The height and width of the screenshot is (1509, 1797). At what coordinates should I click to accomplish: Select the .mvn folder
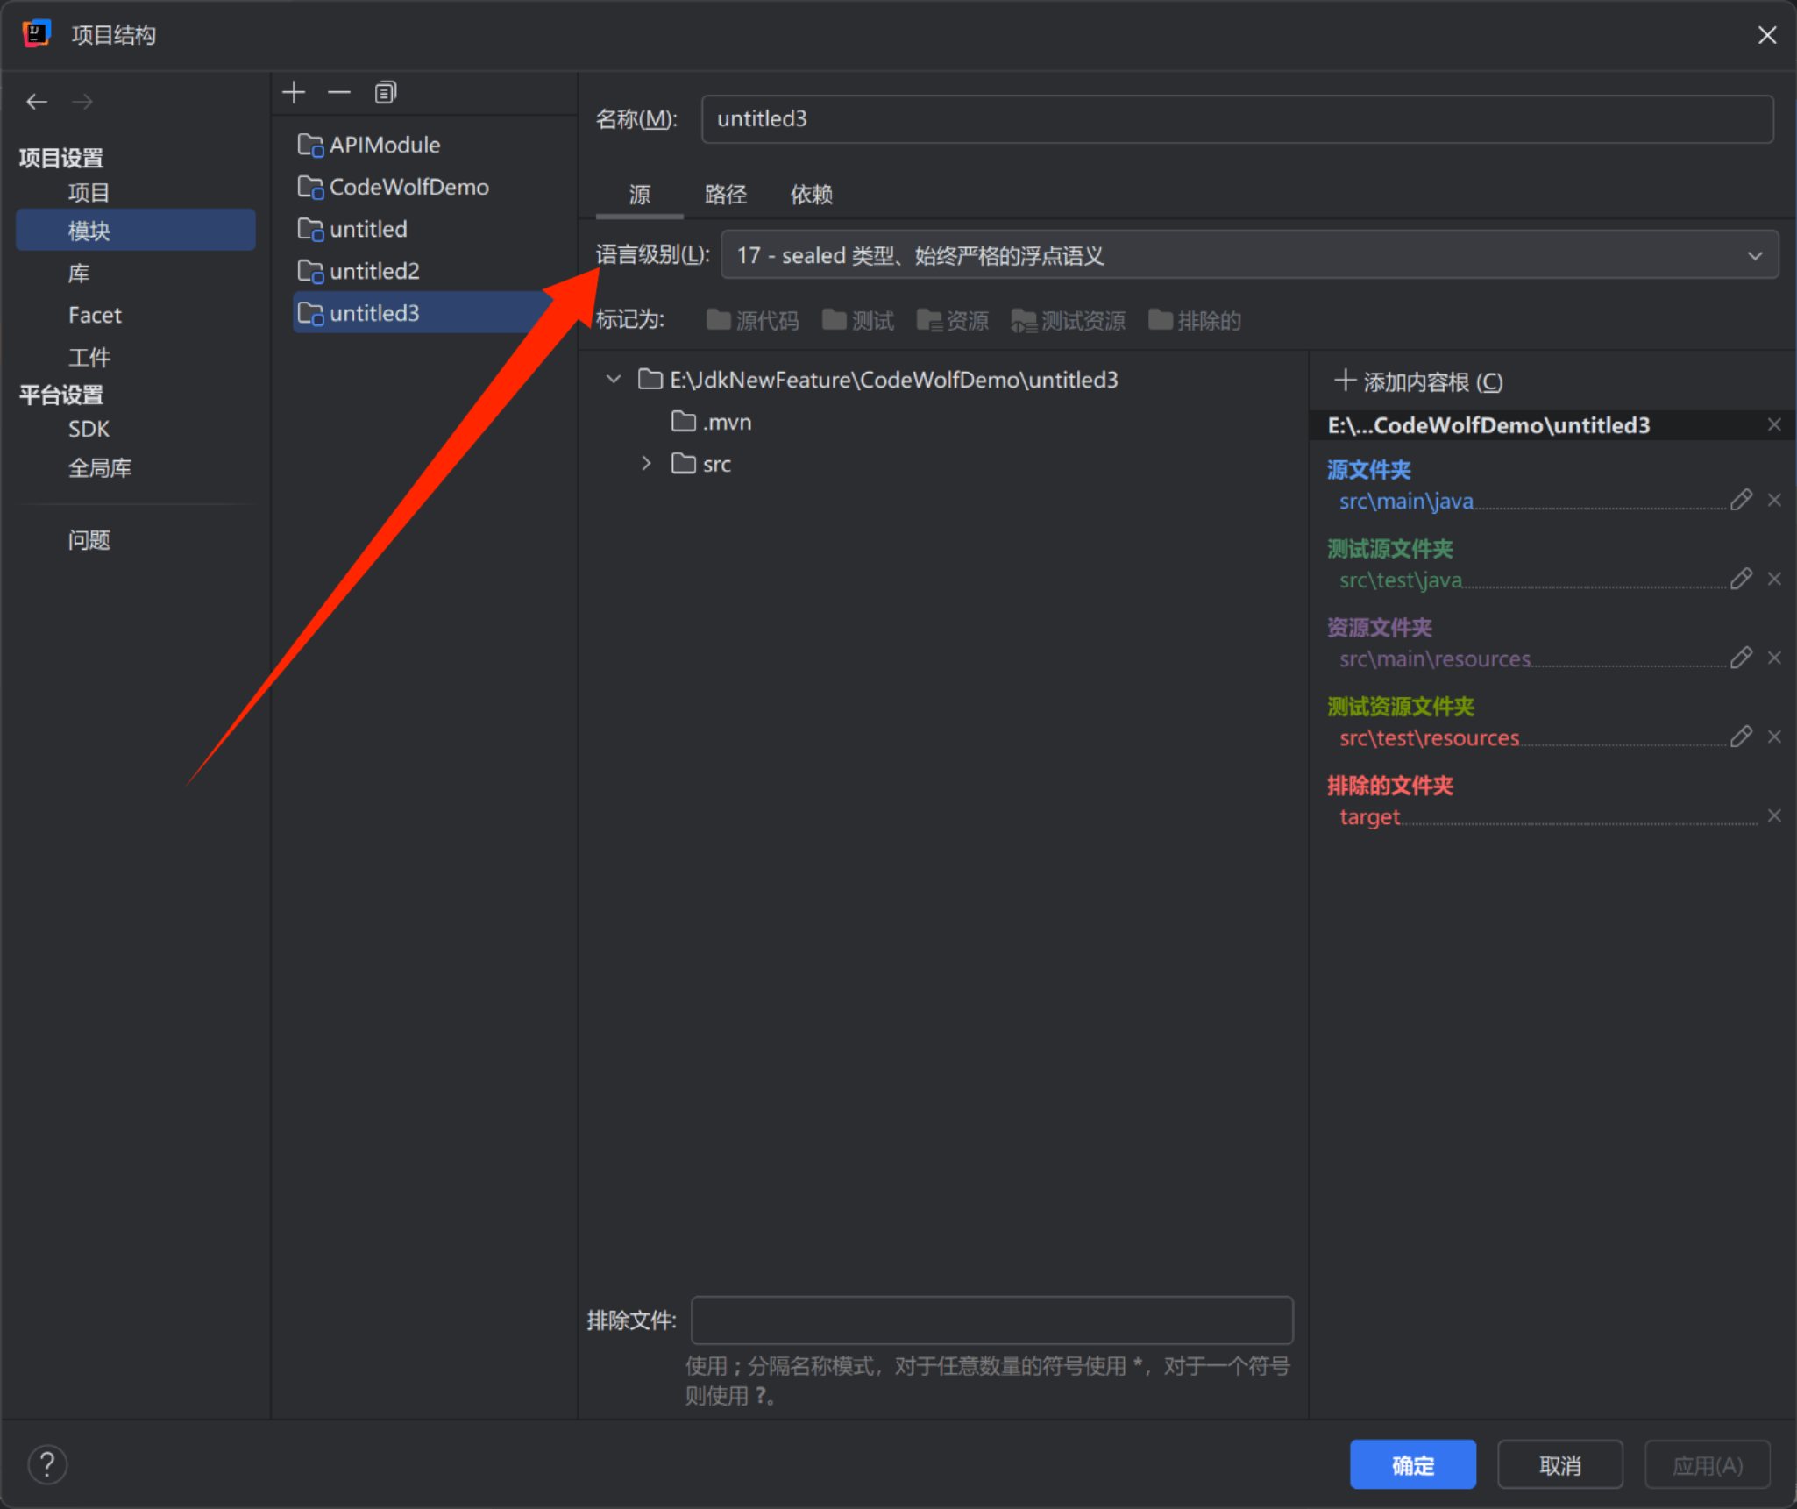(x=712, y=423)
